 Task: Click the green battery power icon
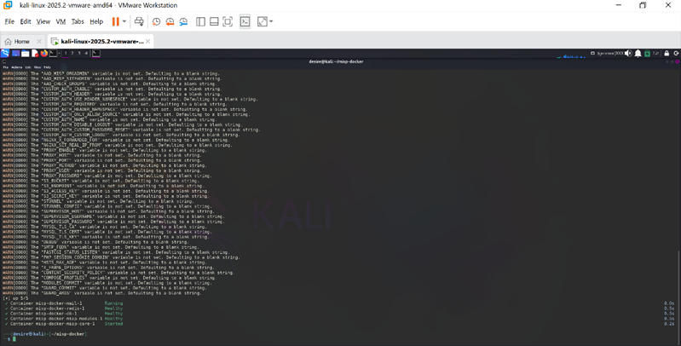click(647, 54)
